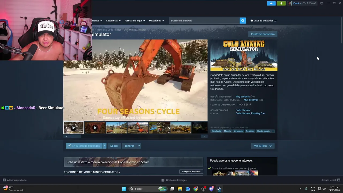Select the Simulación tag
Viewport: 343px width, 193px height.
217,131
